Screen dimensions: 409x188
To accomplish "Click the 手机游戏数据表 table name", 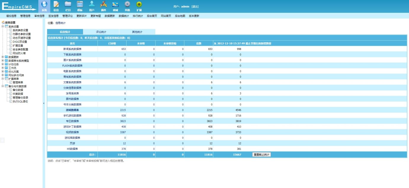I will coord(72,116).
